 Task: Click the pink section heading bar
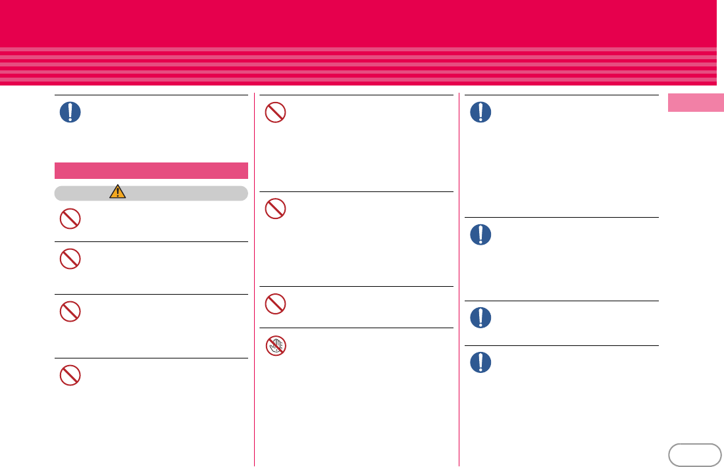point(151,171)
